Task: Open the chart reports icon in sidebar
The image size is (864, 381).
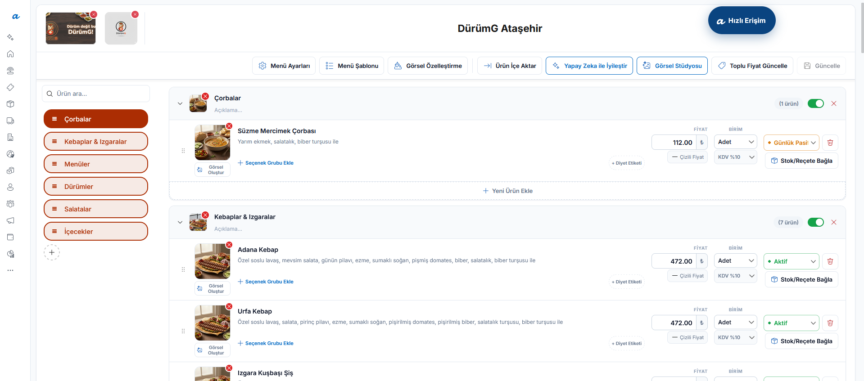Action: coord(10,254)
